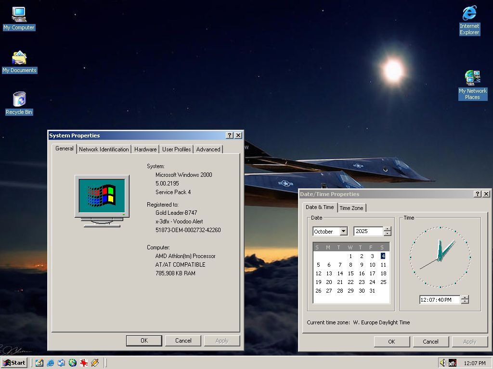Open Windows Media Player from quick launch

73,363
